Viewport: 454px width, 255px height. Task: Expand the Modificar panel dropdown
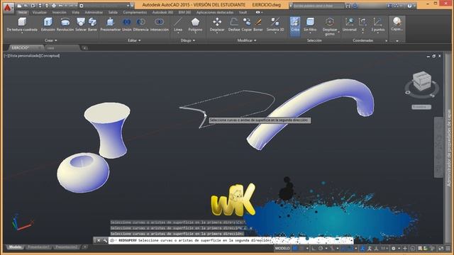[x=247, y=40]
